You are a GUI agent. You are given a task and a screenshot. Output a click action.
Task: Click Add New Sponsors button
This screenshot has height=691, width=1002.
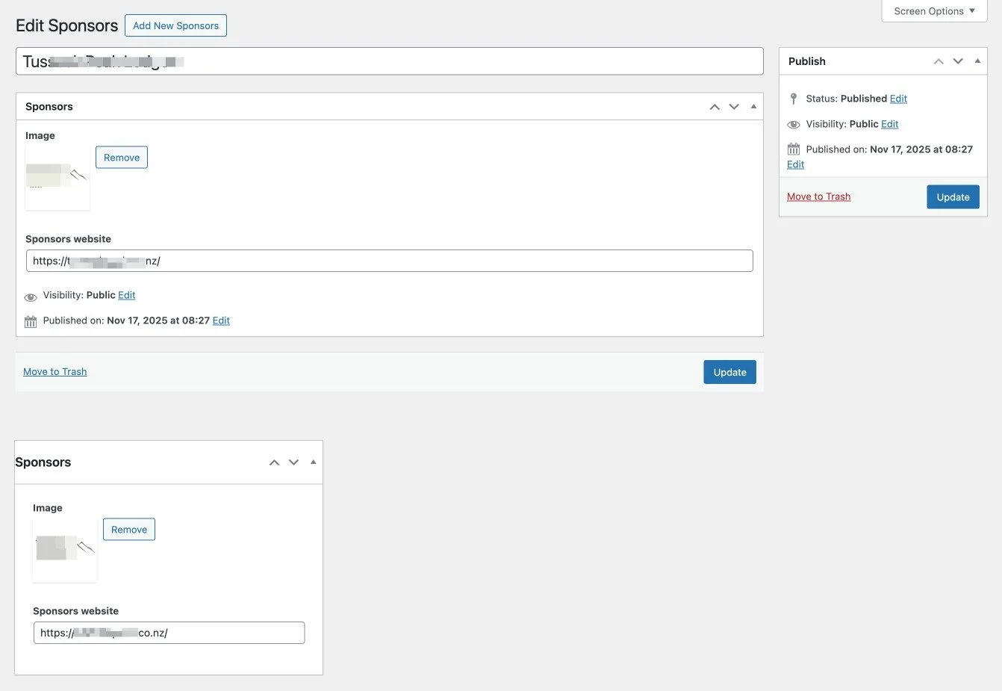click(175, 25)
